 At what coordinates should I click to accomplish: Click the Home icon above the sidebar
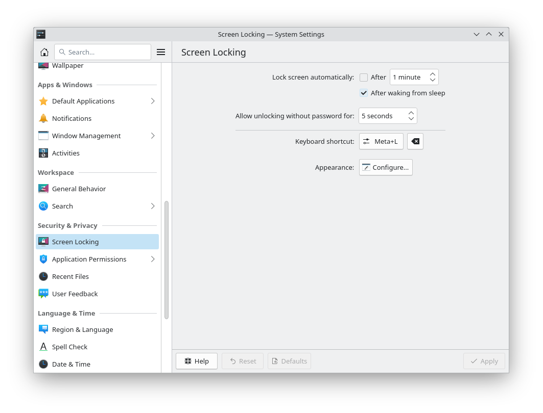click(x=44, y=51)
